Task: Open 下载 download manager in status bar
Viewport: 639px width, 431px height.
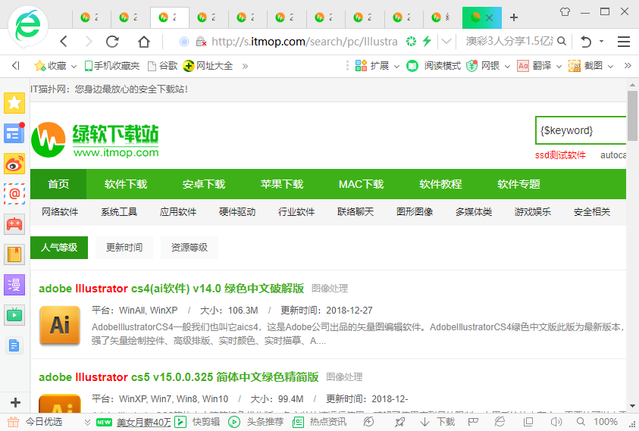Action: click(437, 422)
